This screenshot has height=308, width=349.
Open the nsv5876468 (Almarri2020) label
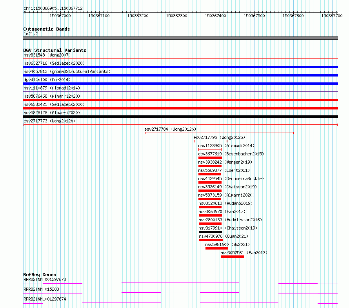coord(52,96)
